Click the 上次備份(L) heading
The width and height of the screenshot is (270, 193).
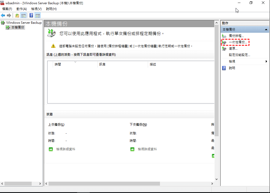pyautogui.click(x=56, y=124)
